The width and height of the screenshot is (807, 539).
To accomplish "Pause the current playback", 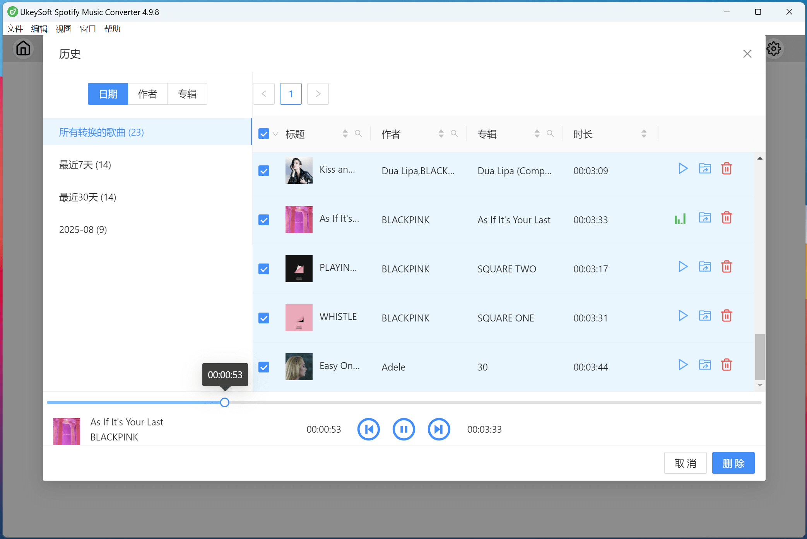I will (x=403, y=429).
